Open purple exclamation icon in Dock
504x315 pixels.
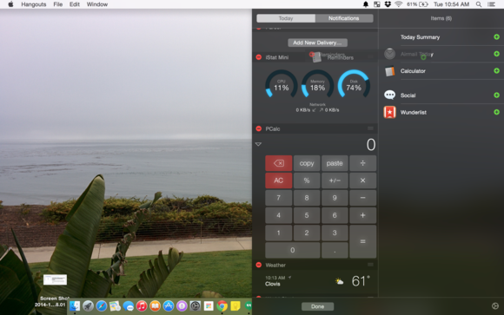[182, 306]
